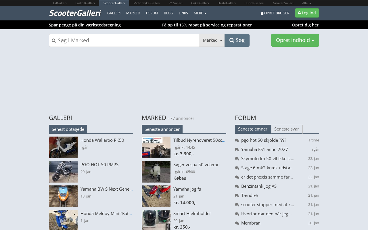Open forum topic Benzintank Jog AS
This screenshot has height=230, width=368.
pos(259,186)
